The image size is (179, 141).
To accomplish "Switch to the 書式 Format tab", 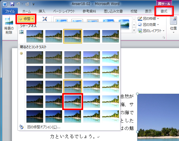I will tap(164, 11).
